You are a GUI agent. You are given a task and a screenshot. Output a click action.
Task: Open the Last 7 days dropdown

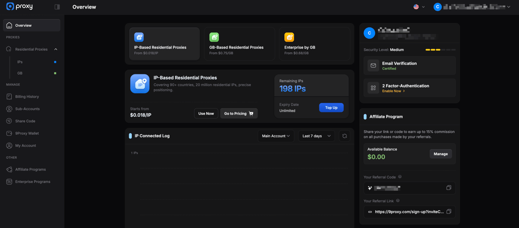click(316, 136)
